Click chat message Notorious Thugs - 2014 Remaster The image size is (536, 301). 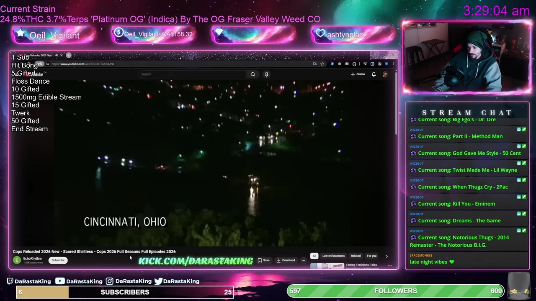pyautogui.click(x=459, y=241)
